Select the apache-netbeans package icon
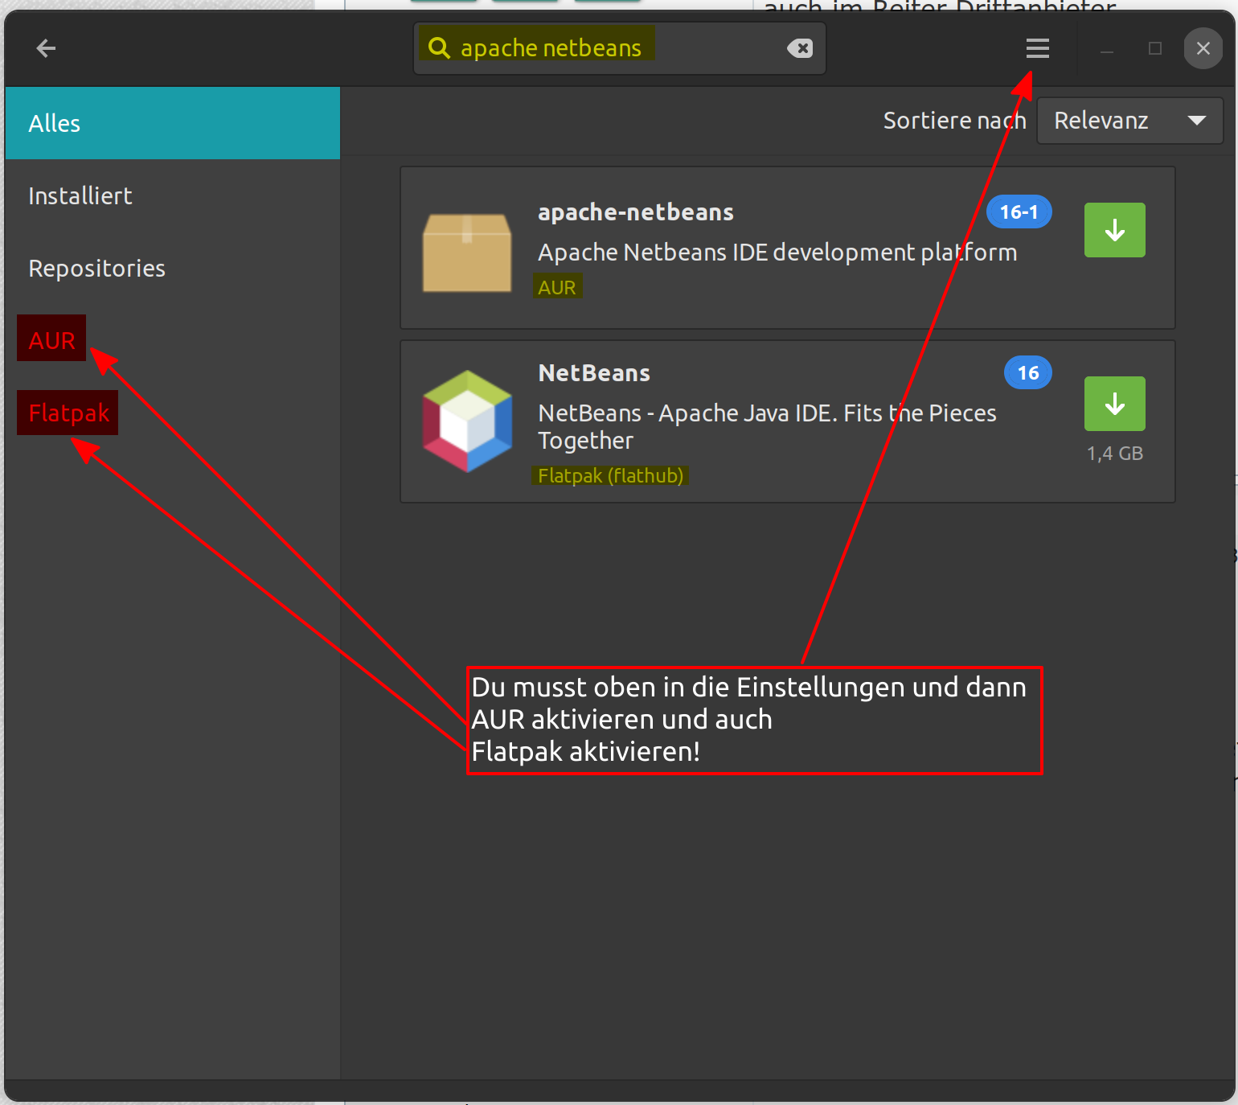This screenshot has height=1105, width=1238. (466, 253)
